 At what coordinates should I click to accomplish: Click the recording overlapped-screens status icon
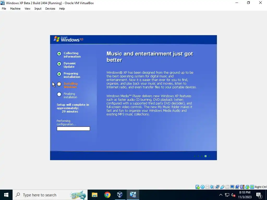pos(237,187)
